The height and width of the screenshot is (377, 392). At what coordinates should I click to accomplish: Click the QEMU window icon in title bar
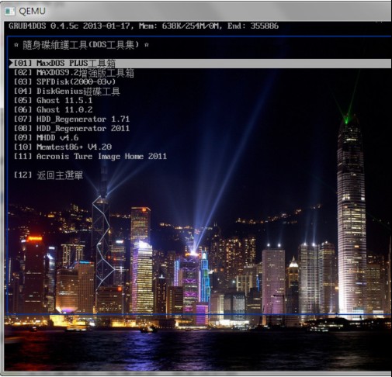(x=10, y=11)
